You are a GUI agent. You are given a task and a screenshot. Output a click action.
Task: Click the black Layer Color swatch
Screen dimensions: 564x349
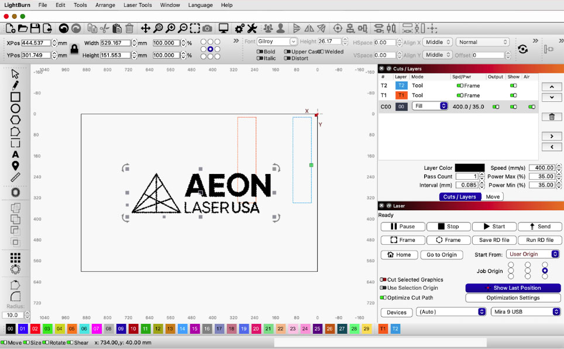point(470,167)
